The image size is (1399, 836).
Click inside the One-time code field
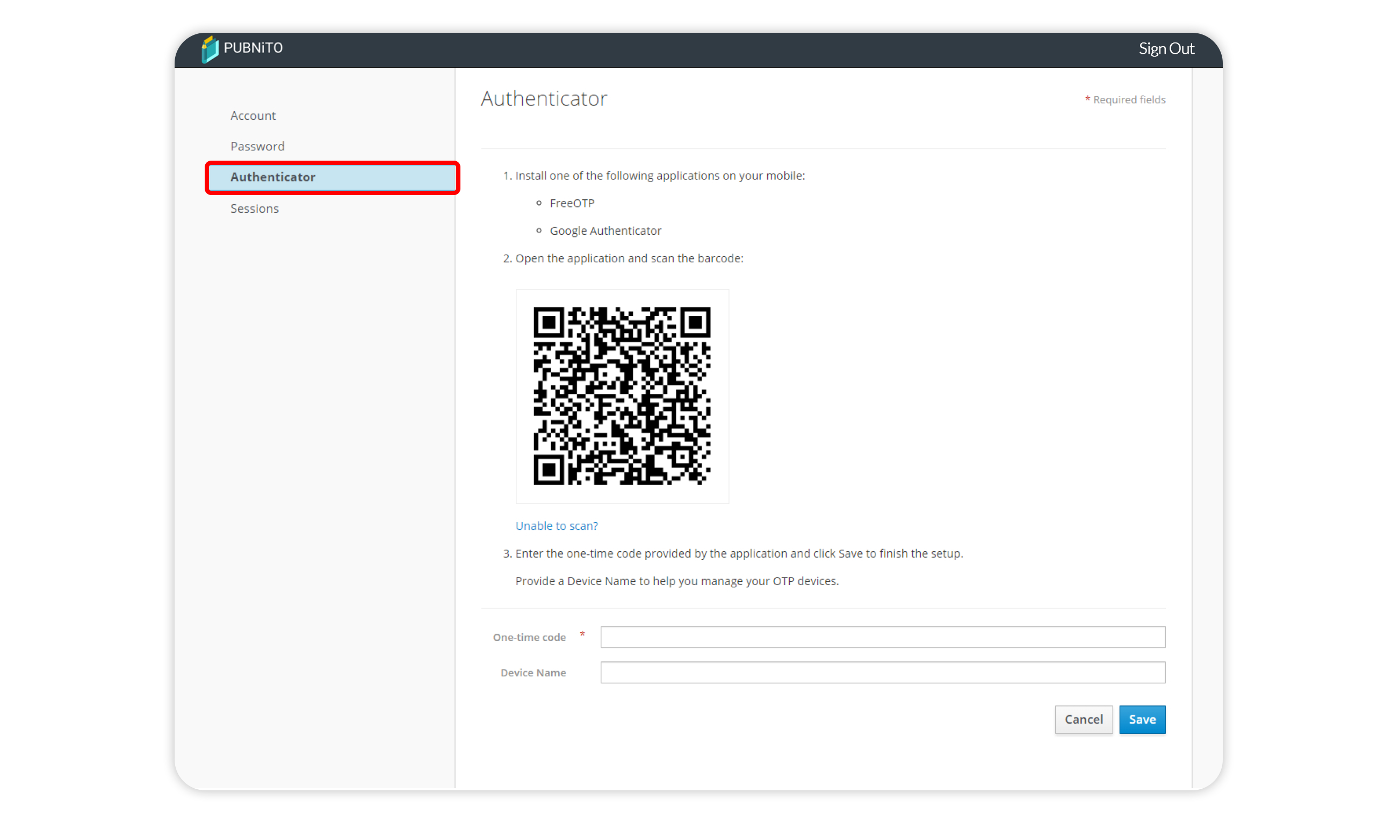[x=882, y=637]
